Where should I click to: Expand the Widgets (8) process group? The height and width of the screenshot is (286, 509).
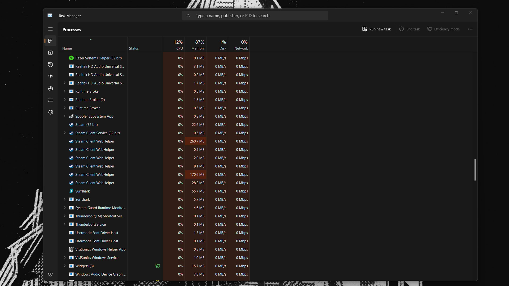tap(65, 266)
